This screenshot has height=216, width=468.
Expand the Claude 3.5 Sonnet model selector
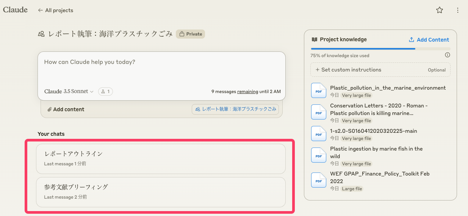pos(69,91)
